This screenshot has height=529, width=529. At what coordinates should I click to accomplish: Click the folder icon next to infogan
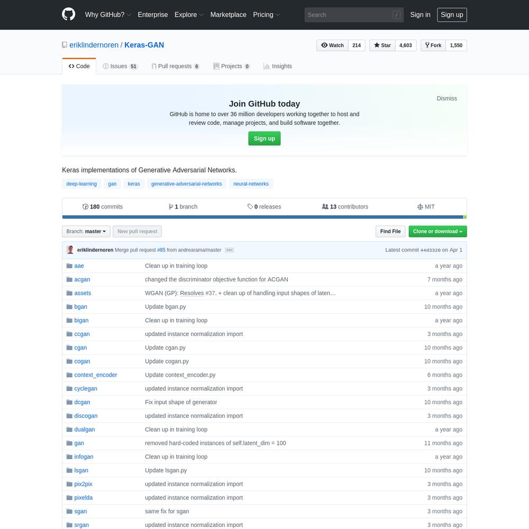69,457
